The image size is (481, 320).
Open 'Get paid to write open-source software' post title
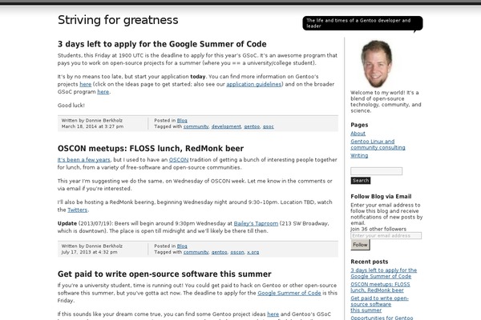click(x=164, y=274)
